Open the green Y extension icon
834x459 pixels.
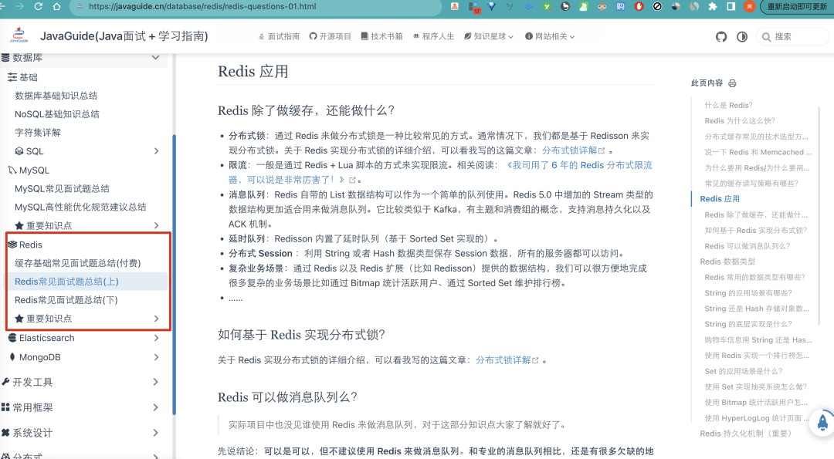[x=547, y=6]
